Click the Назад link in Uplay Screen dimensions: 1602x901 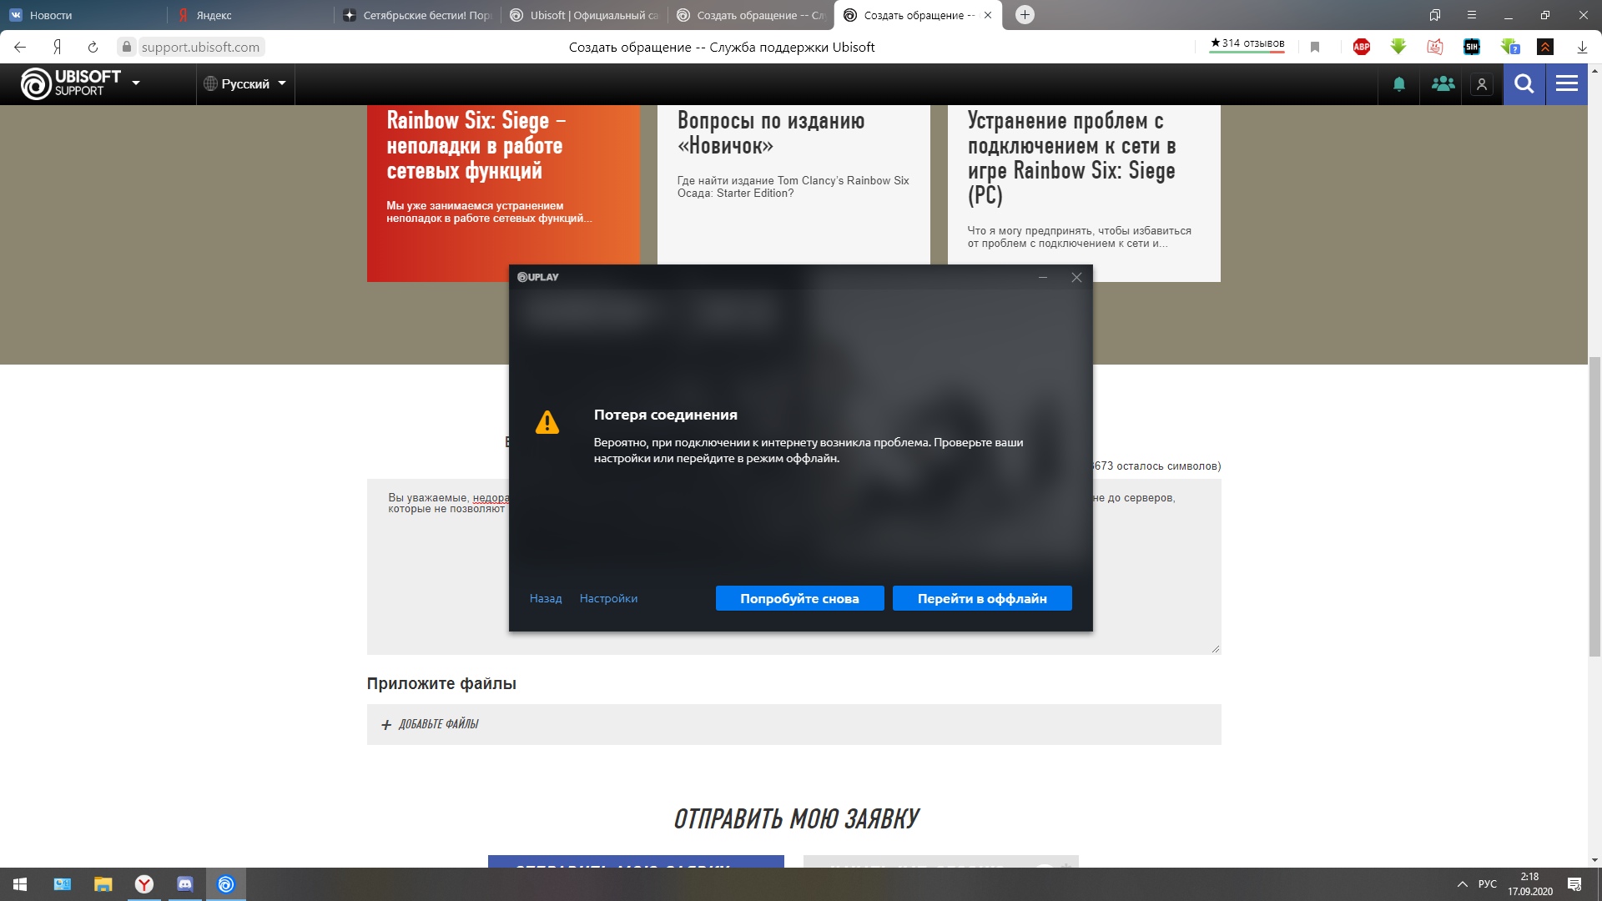(546, 598)
